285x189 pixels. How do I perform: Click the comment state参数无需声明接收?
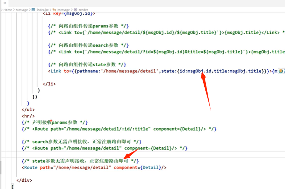tap(80, 161)
